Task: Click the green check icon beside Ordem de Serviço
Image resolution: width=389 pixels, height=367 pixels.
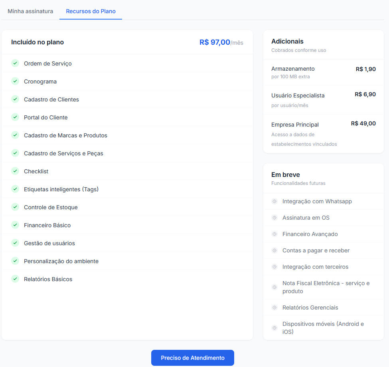Action: (x=15, y=63)
